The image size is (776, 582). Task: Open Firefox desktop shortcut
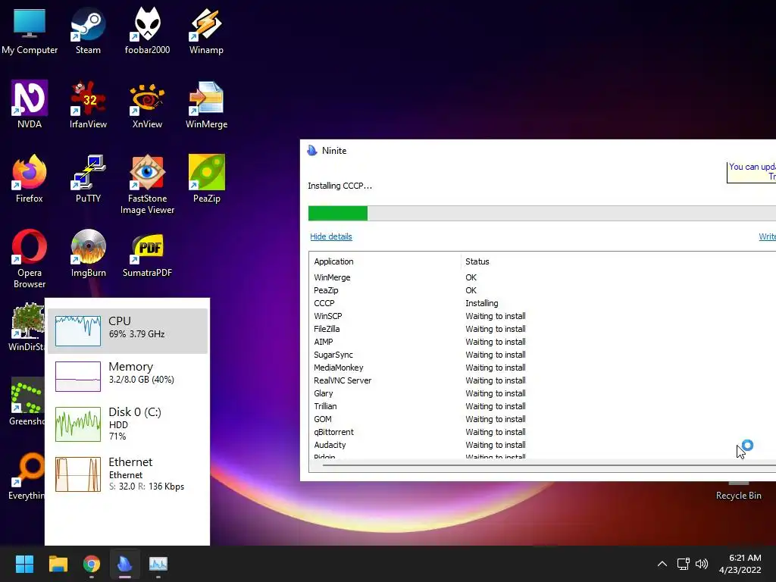pyautogui.click(x=30, y=179)
